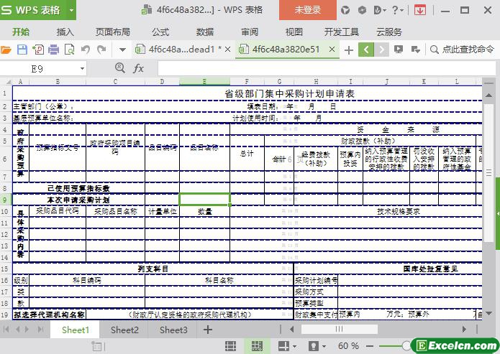
Task: Click the magnifier icon beside fx
Action: point(119,67)
